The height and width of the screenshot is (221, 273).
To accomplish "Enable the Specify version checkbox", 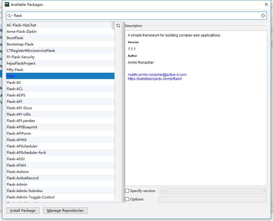I will (127, 191).
